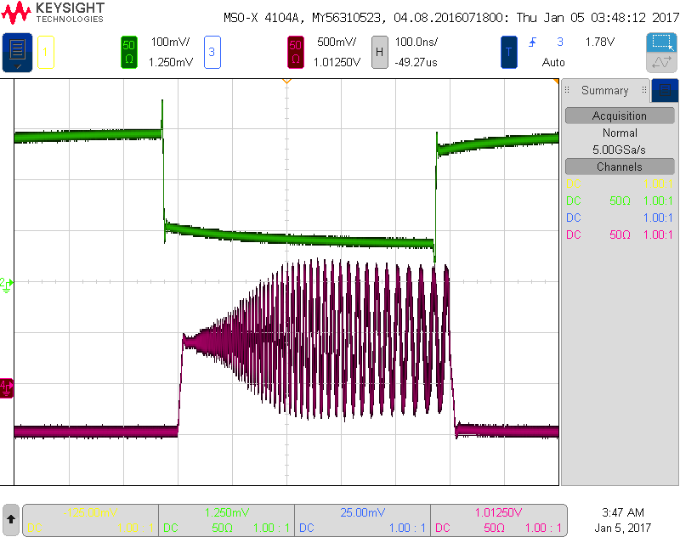
Task: Click the blue 25.00mV bottom status cell
Action: point(363,520)
